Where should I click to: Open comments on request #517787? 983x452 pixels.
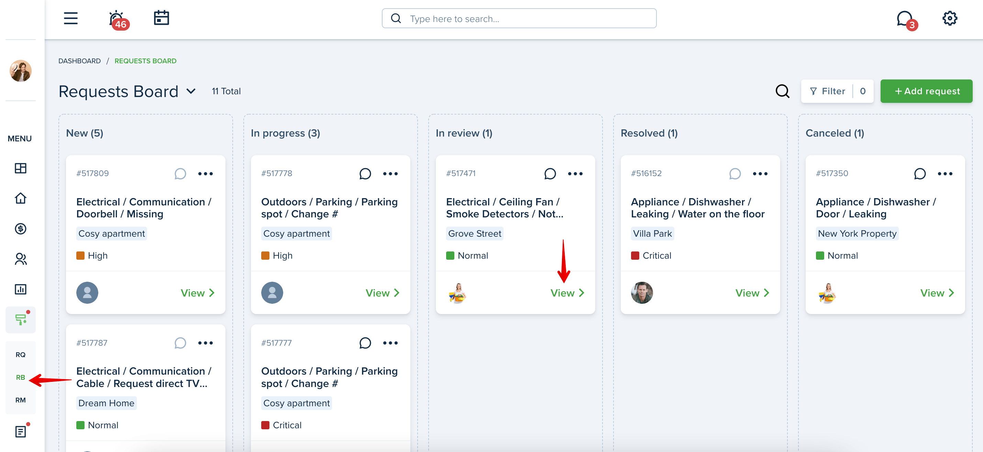tap(180, 343)
